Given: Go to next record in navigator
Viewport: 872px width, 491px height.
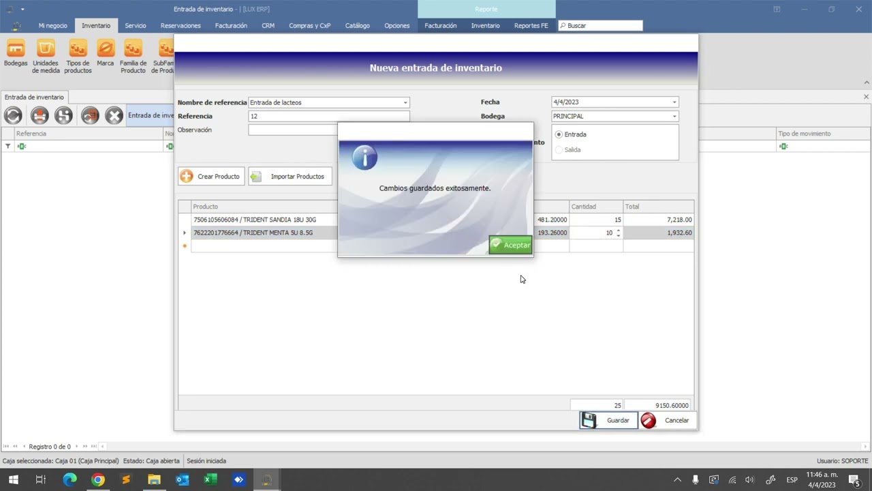Looking at the screenshot, I should coord(76,447).
